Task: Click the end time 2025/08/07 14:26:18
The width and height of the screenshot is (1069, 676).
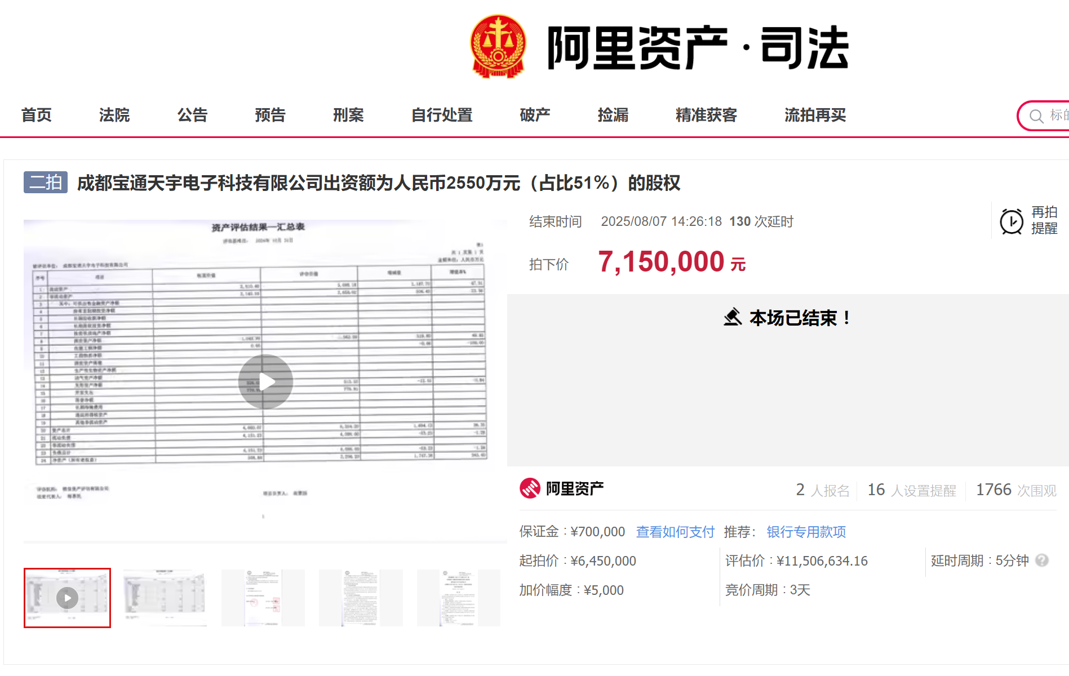Action: [661, 221]
